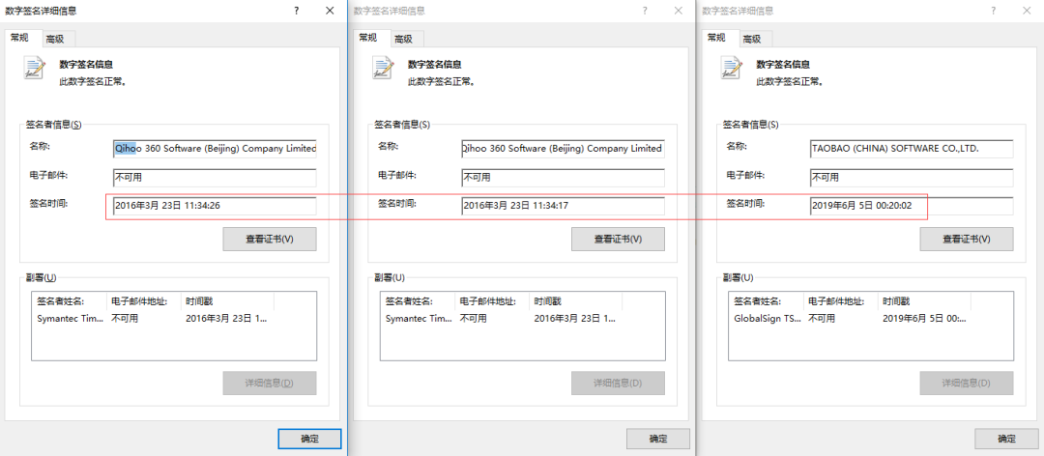
Task: Switch to 高级 tab in middle window
Action: pos(408,39)
